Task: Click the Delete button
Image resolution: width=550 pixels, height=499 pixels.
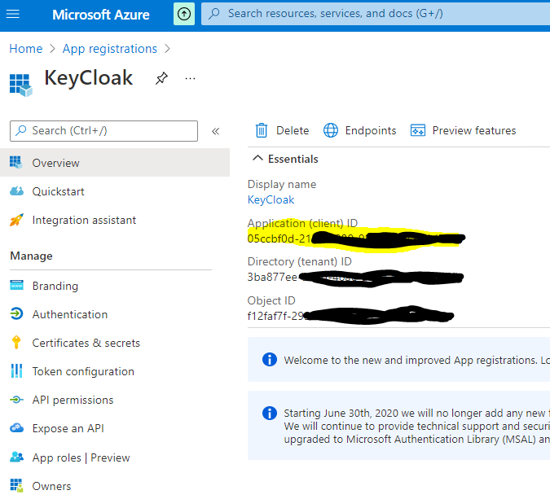Action: pos(283,130)
